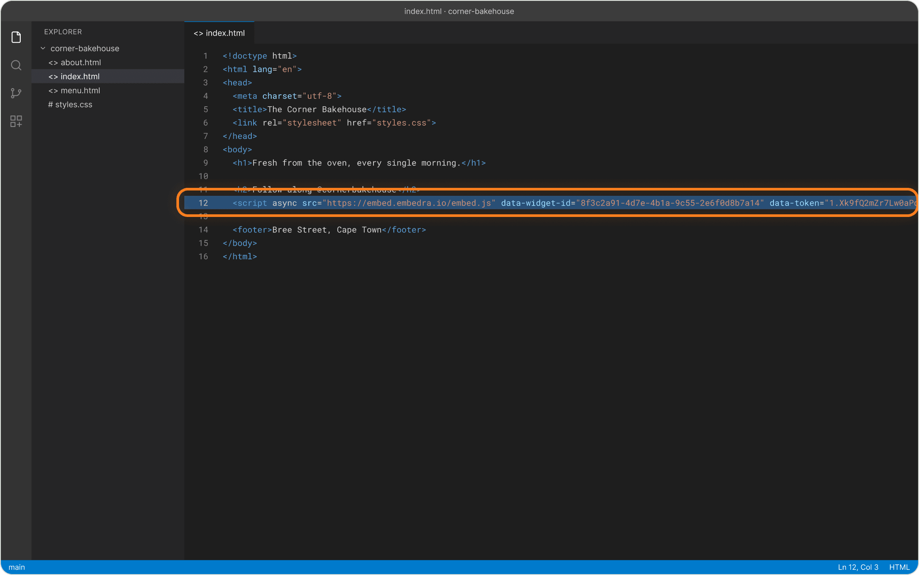Click the footer text Bree Street, Cape Town
This screenshot has height=575, width=919.
pyautogui.click(x=327, y=230)
